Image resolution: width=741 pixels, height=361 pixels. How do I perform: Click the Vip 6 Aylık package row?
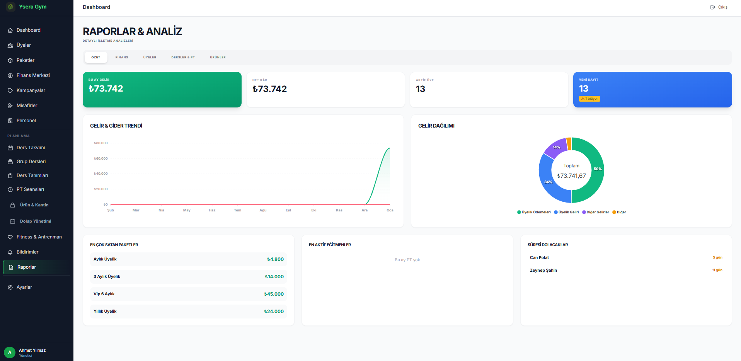tap(188, 294)
